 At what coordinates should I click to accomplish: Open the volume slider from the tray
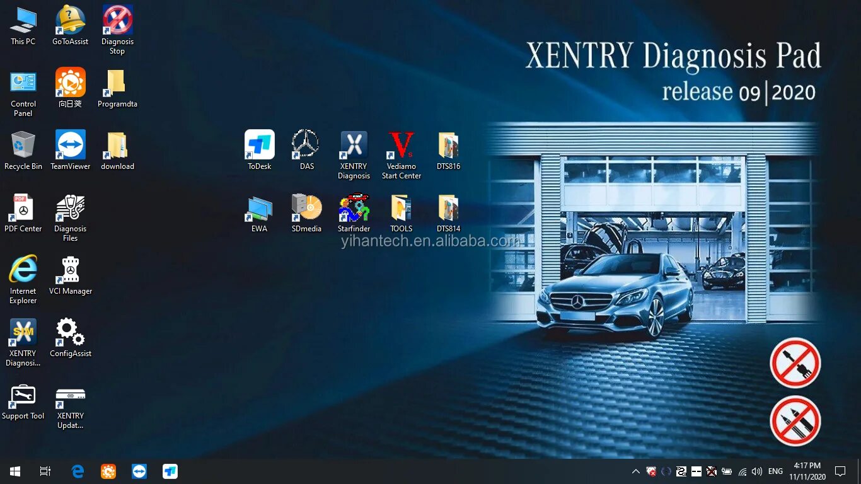point(757,471)
